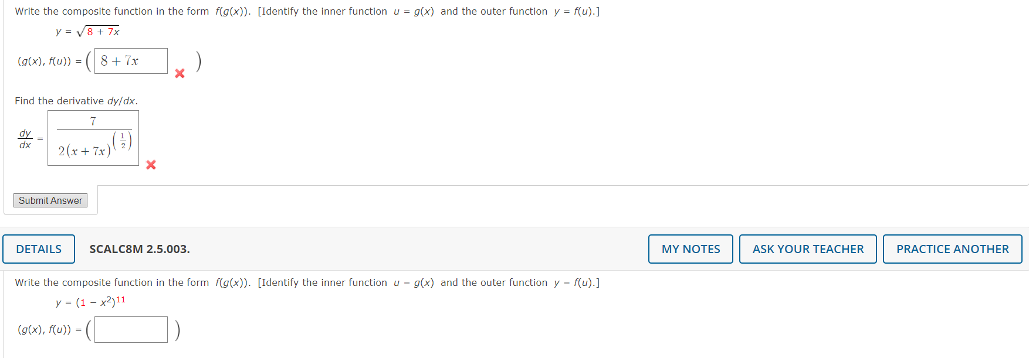The width and height of the screenshot is (1029, 358).
Task: Click the red X beside the first answer box
Action: click(180, 74)
